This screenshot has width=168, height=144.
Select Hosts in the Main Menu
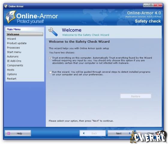(10, 70)
